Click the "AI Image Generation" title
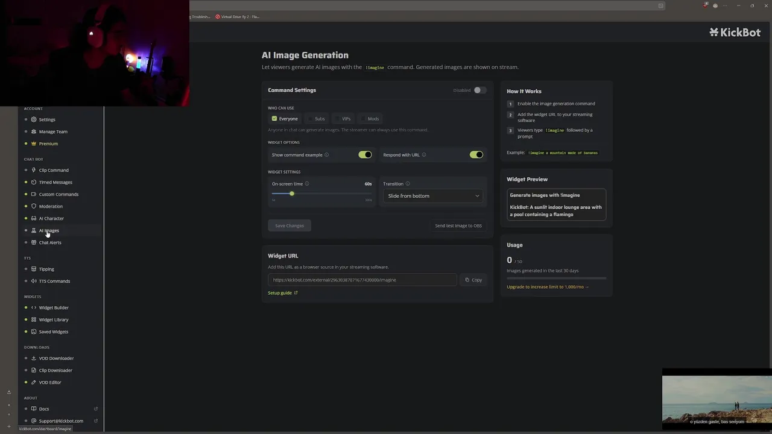The width and height of the screenshot is (772, 434). click(x=305, y=55)
